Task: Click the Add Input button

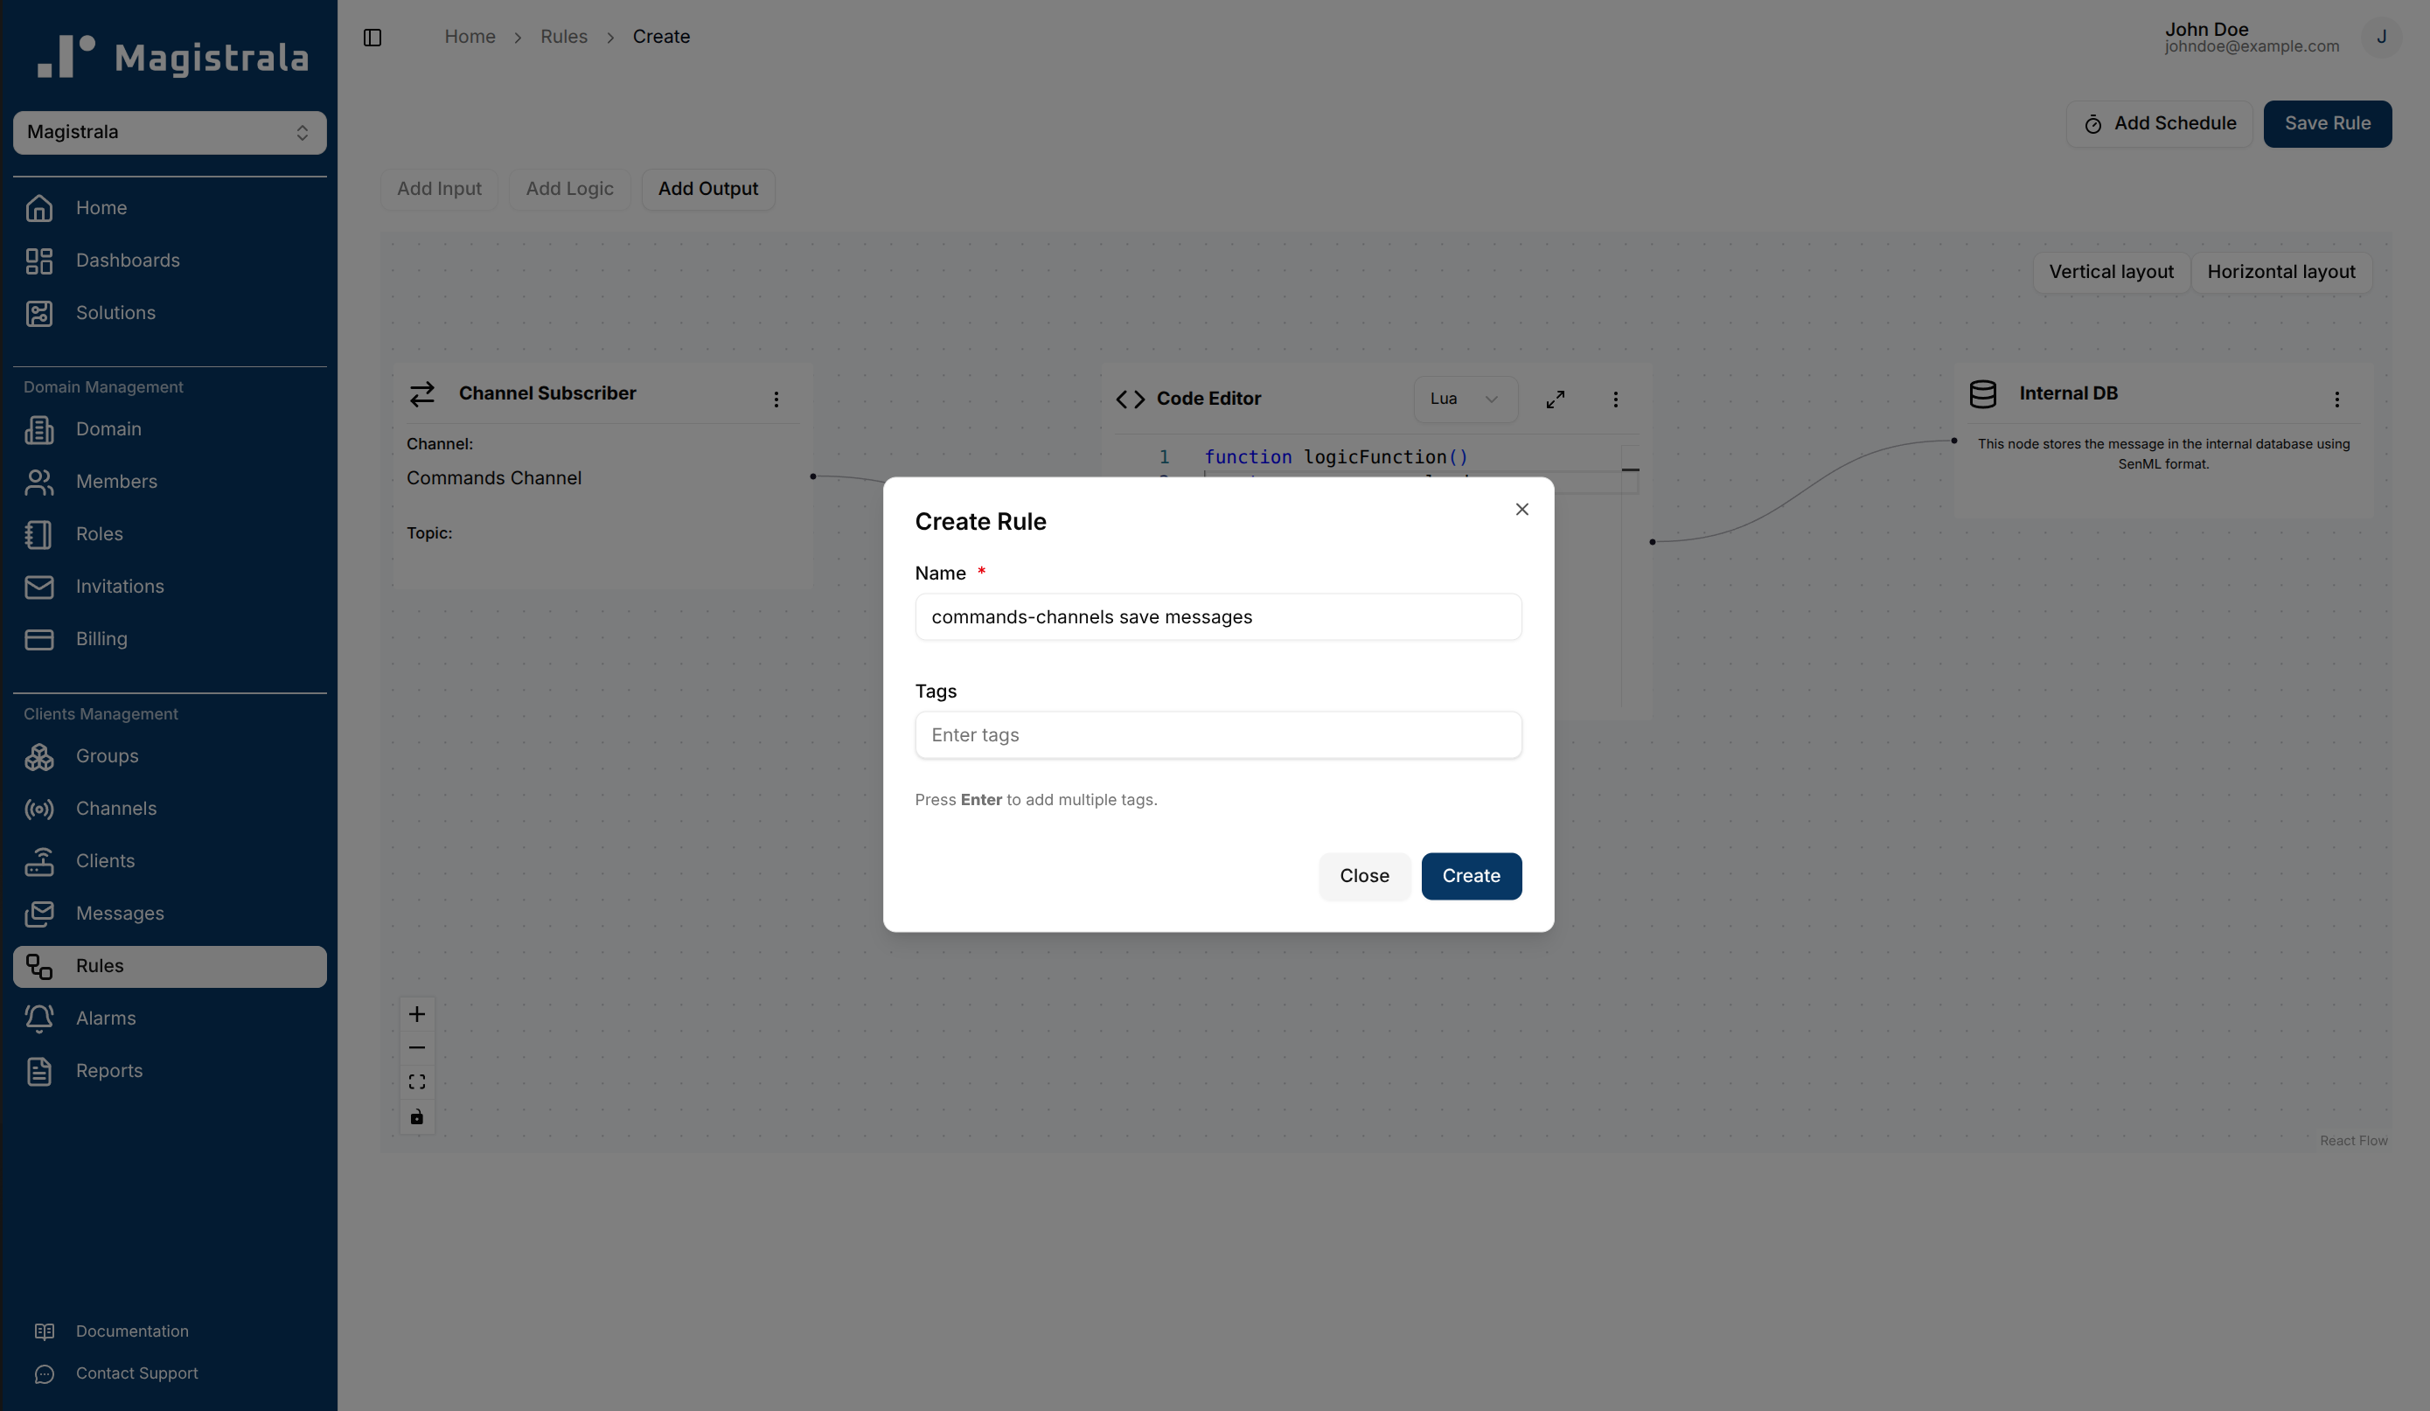Action: click(x=439, y=189)
